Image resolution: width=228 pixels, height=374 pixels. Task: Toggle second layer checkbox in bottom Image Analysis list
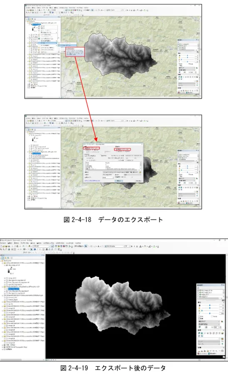point(198,293)
